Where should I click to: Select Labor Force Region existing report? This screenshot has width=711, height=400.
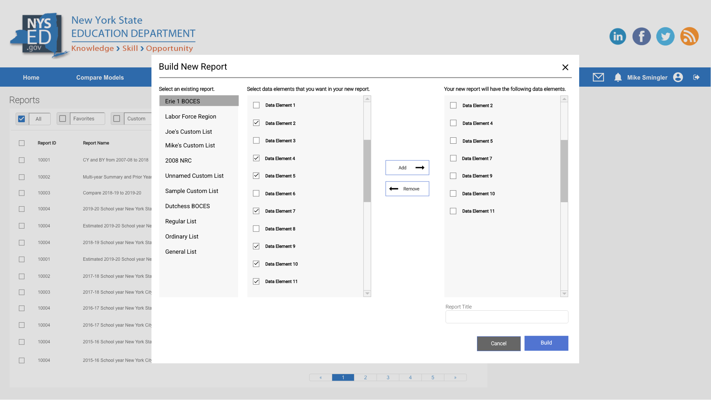pyautogui.click(x=190, y=116)
